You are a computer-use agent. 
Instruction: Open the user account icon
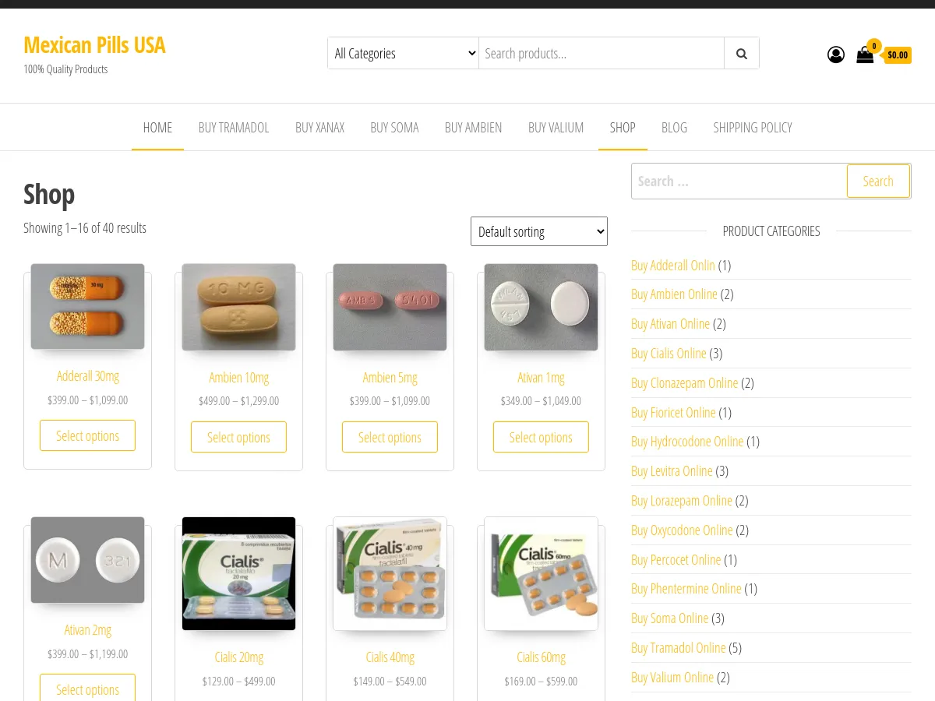[x=836, y=55]
